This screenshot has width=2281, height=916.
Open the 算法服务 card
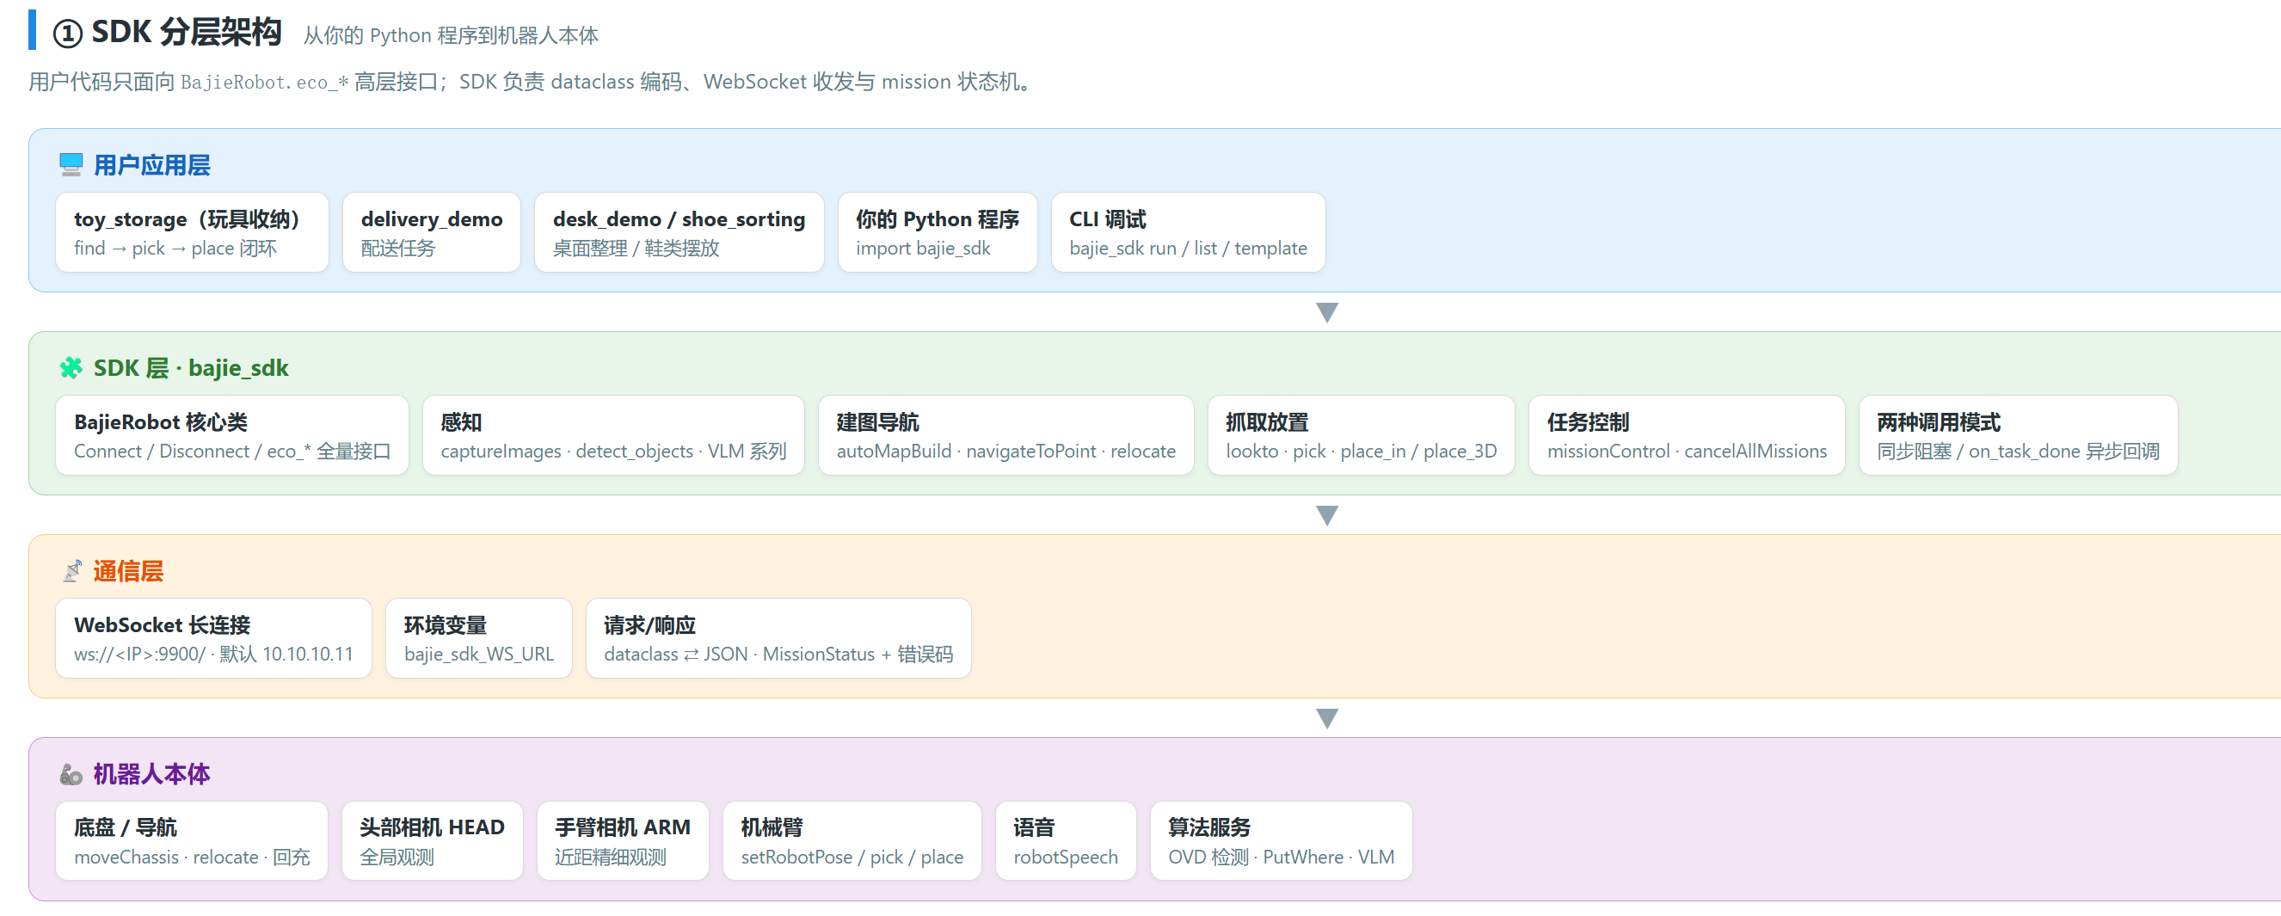coord(1281,840)
